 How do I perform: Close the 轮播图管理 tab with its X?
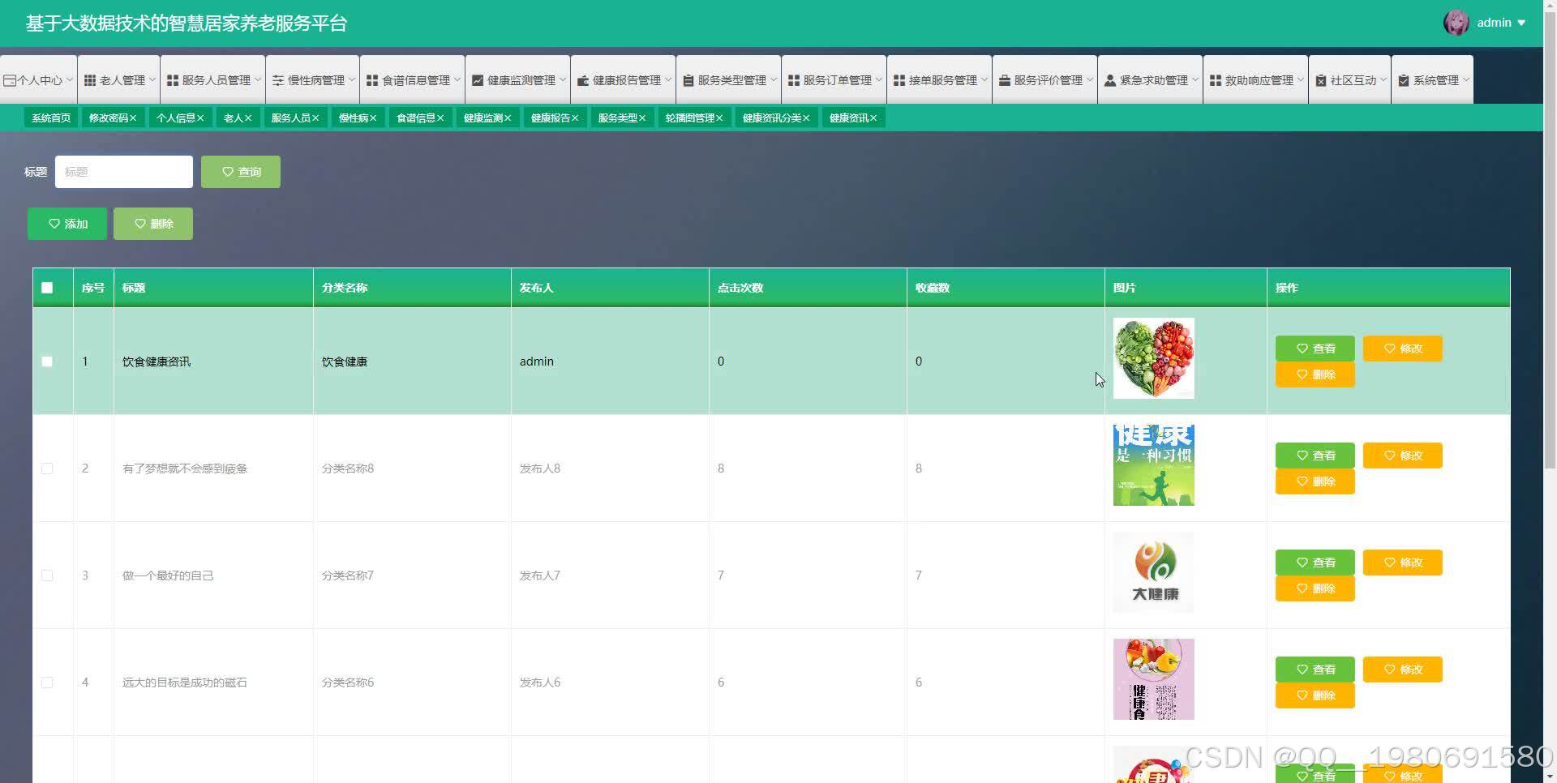[x=719, y=118]
